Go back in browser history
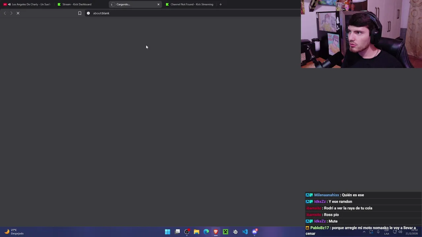Viewport: 422px width, 237px height. [x=5, y=13]
